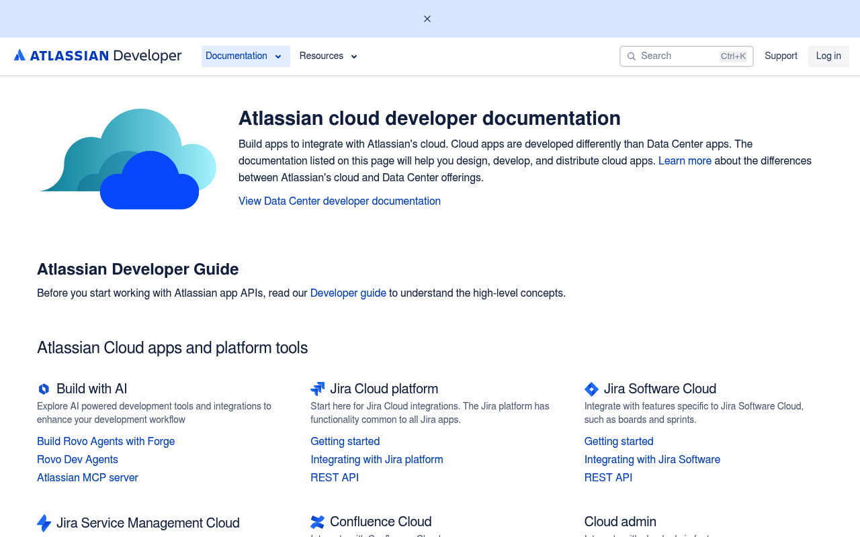Open the Documentation dropdown menu
Screen dimensions: 860x537
246,56
